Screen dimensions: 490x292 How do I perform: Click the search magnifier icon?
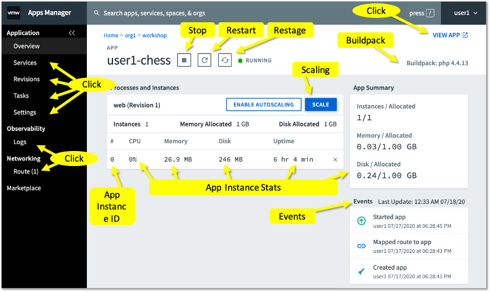(96, 13)
